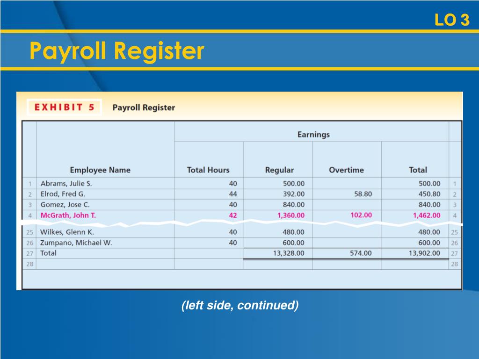Click McGrath's overtime value 102.00
Image resolution: width=479 pixels, height=359 pixels.
[x=361, y=215]
